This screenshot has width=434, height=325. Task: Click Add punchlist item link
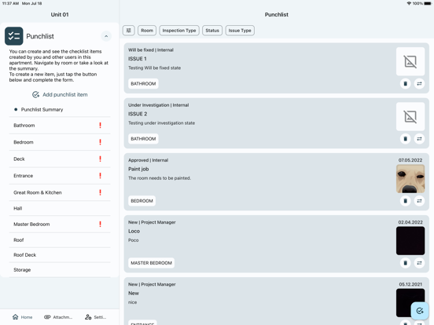60,94
